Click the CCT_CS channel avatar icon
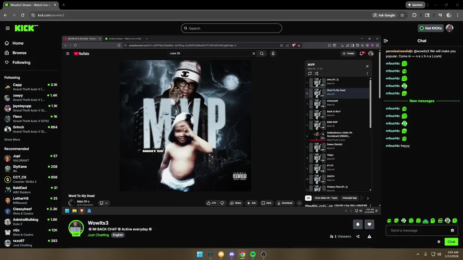 [8, 179]
